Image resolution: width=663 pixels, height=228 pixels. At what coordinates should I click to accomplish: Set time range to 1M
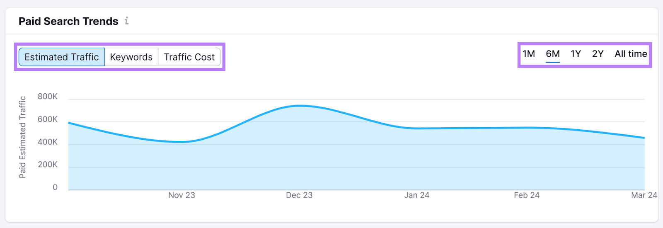tap(529, 54)
